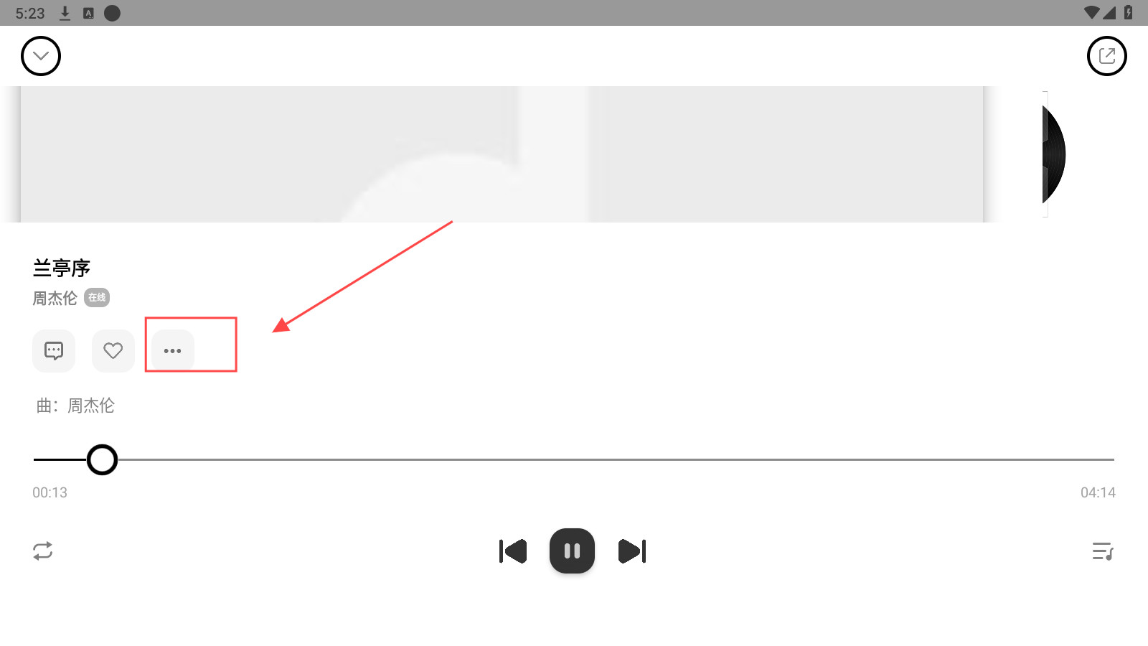Collapse the player with the down chevron
This screenshot has width=1148, height=646.
(41, 56)
